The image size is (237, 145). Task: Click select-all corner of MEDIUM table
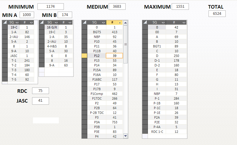point(84,23)
